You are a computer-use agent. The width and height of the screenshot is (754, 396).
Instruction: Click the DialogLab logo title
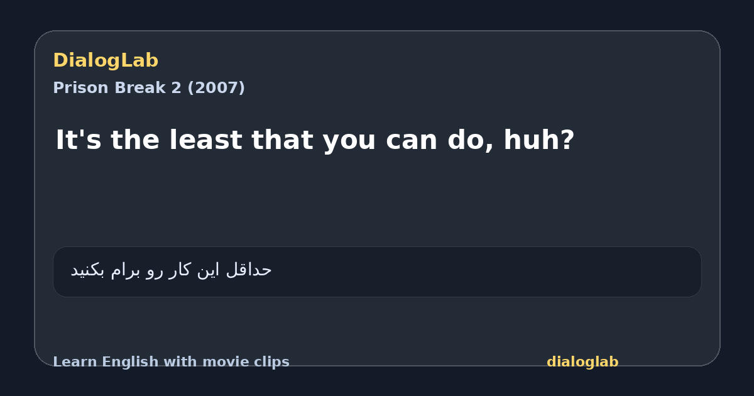(106, 60)
